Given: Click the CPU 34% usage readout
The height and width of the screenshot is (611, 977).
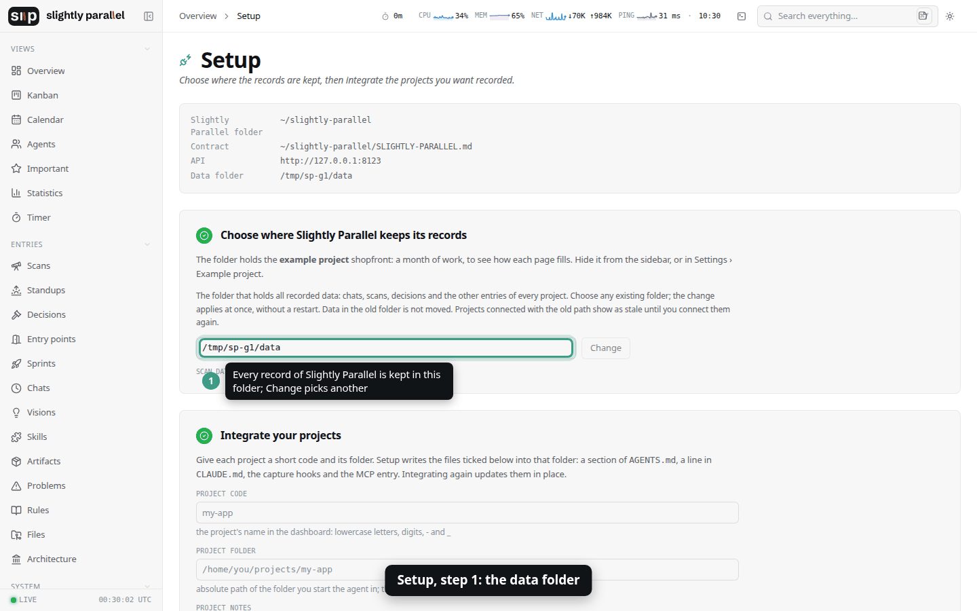Looking at the screenshot, I should (443, 16).
